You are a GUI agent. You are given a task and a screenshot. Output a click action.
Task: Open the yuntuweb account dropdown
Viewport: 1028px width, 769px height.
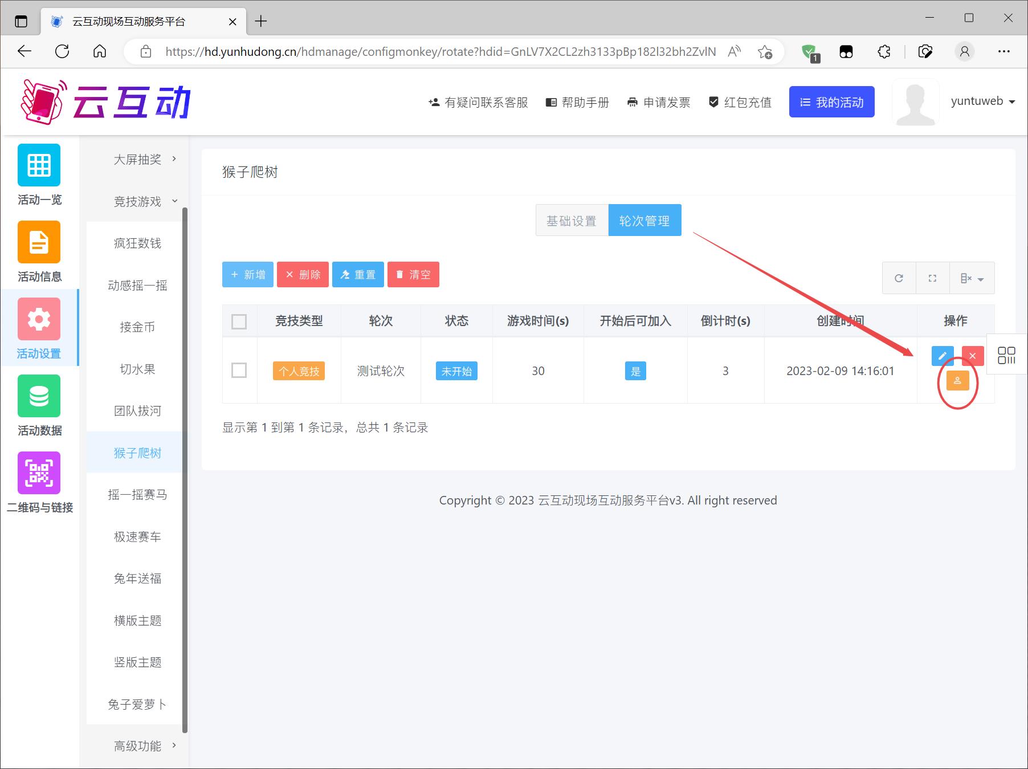(983, 101)
